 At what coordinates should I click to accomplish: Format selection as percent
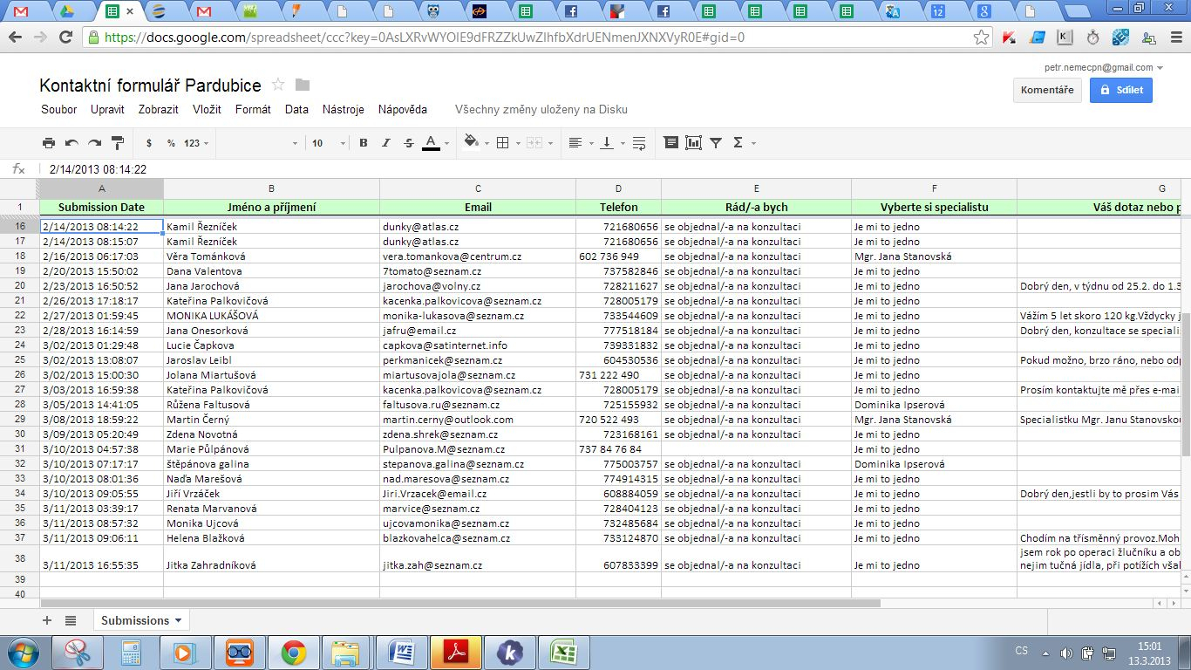pos(169,142)
